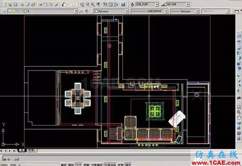The height and width of the screenshot is (166, 242).
Task: Click the previous-tab navigation arrow
Action: [5, 150]
